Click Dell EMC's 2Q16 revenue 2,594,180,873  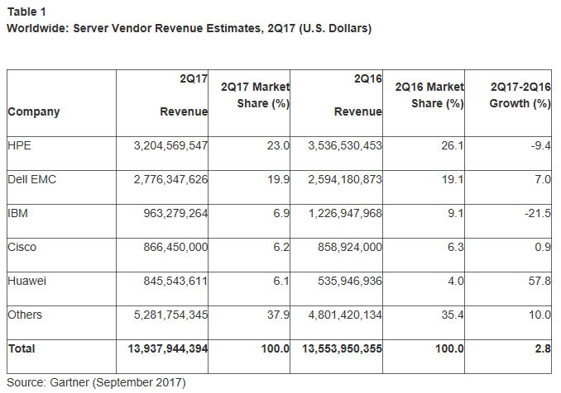click(x=345, y=179)
